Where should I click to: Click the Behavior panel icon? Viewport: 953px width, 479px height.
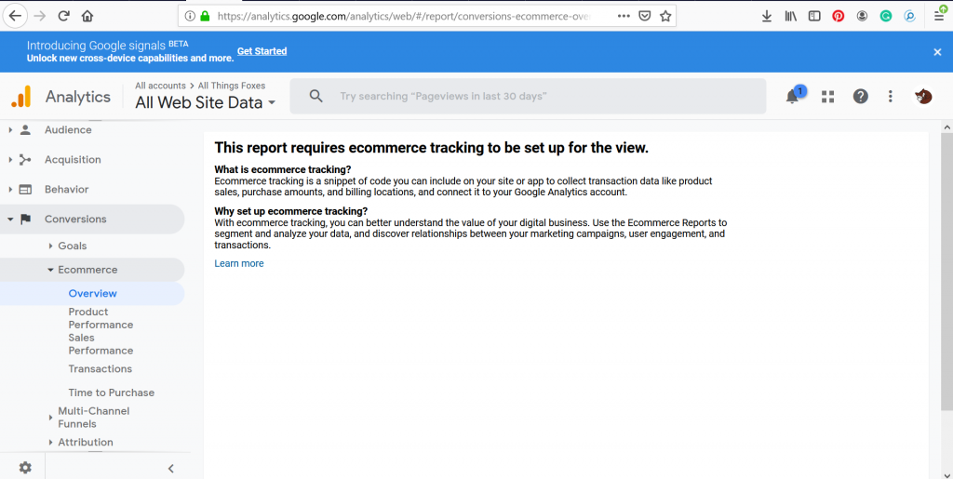25,190
